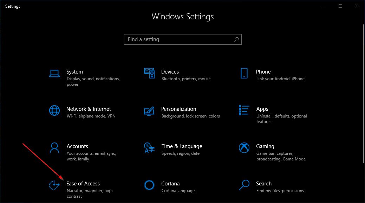Click 'Background, lock screen, colors' text

(x=191, y=116)
